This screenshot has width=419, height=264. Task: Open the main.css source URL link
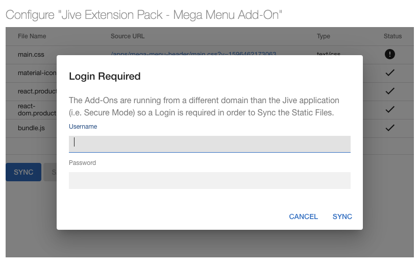click(x=193, y=54)
